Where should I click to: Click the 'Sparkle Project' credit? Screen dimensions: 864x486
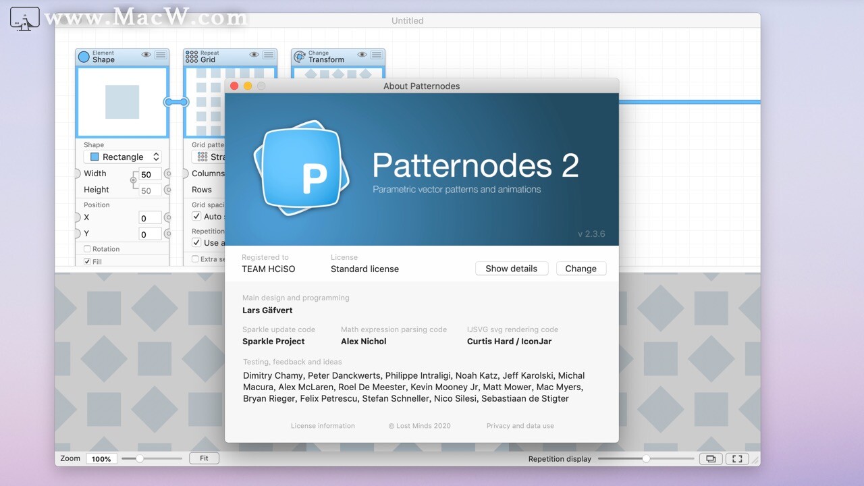point(273,342)
